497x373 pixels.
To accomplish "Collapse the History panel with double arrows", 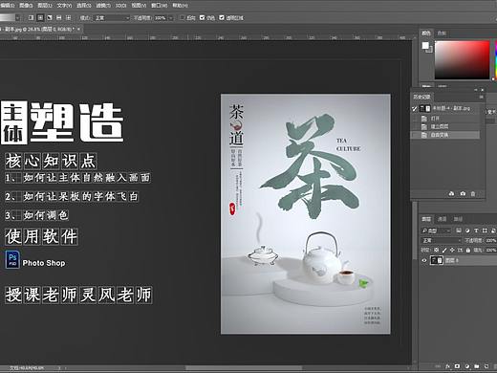I will point(476,90).
